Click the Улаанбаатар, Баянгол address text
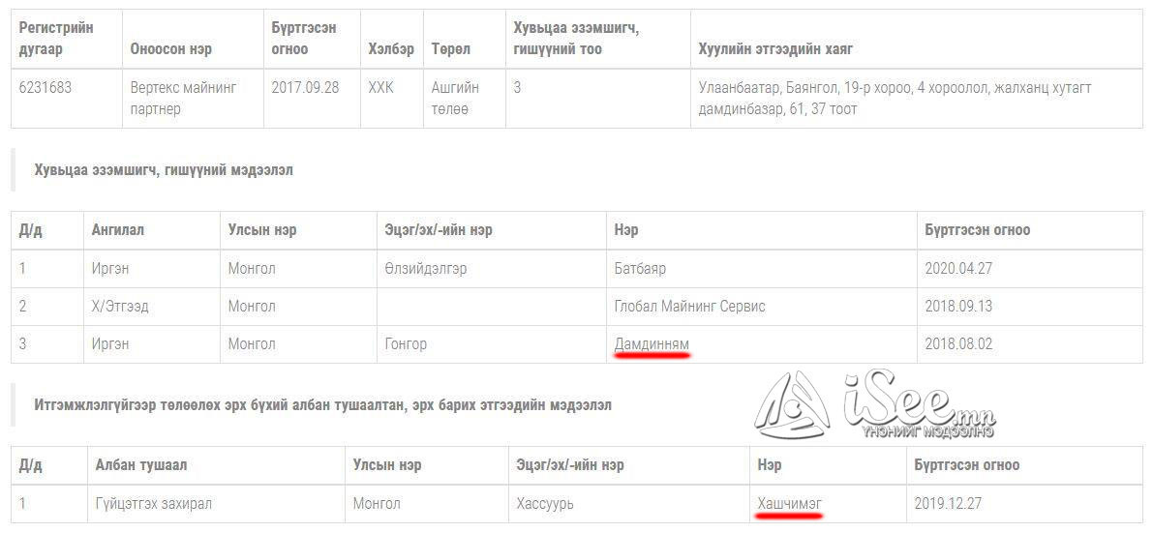The width and height of the screenshot is (1153, 533). pos(894,98)
